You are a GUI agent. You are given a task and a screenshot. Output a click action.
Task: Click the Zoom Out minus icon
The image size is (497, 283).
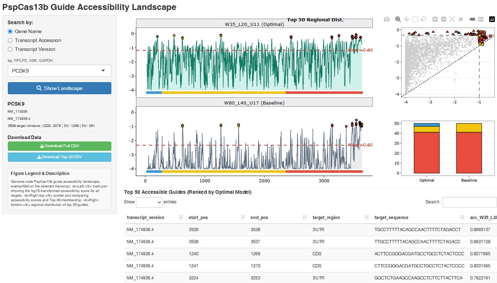444,19
